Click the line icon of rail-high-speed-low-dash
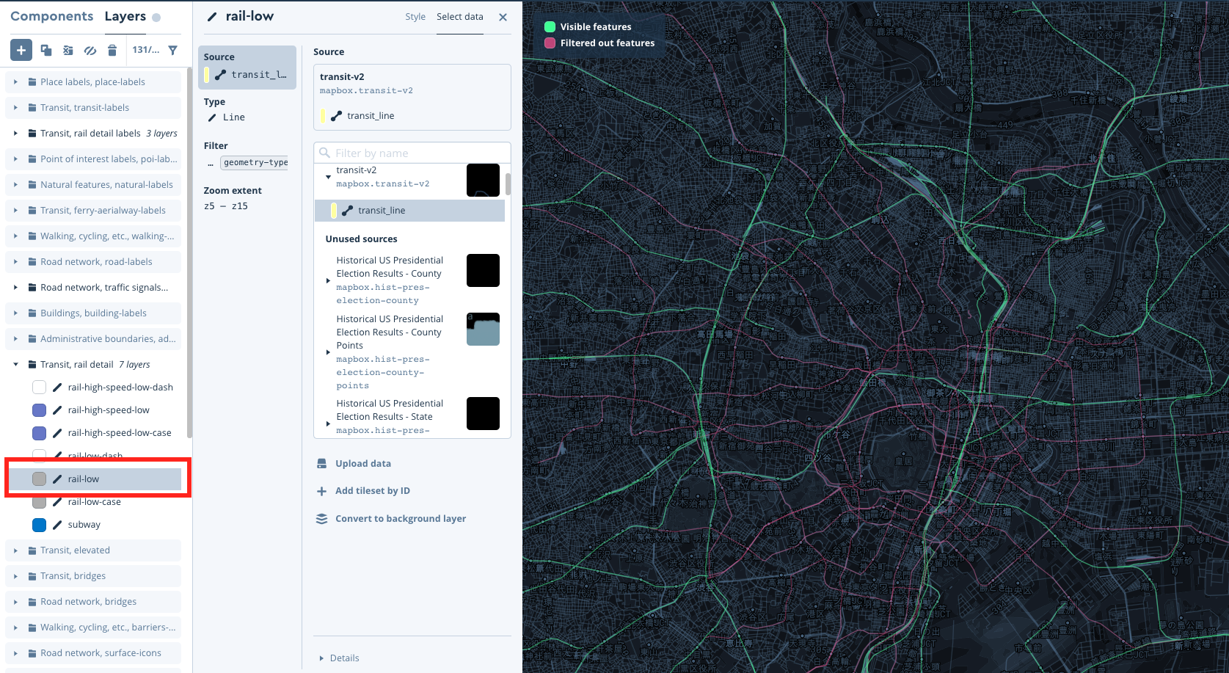Viewport: 1229px width, 673px height. click(57, 388)
